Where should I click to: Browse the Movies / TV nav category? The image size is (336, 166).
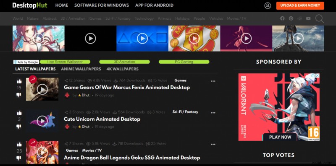(x=236, y=18)
